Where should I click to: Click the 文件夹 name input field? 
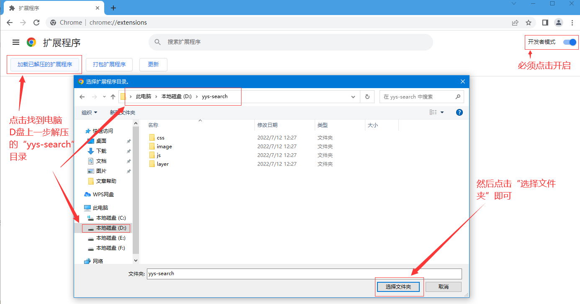pyautogui.click(x=304, y=274)
